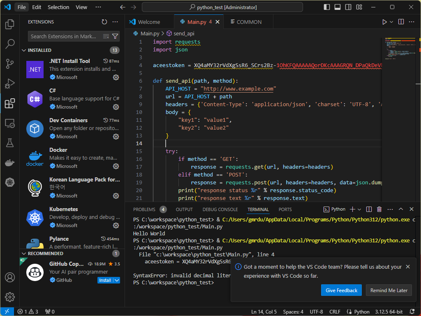Close the feedback notification
Image resolution: width=421 pixels, height=316 pixels.
[x=408, y=267]
